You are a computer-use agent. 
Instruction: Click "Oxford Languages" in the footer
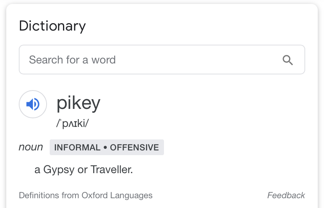pos(117,195)
